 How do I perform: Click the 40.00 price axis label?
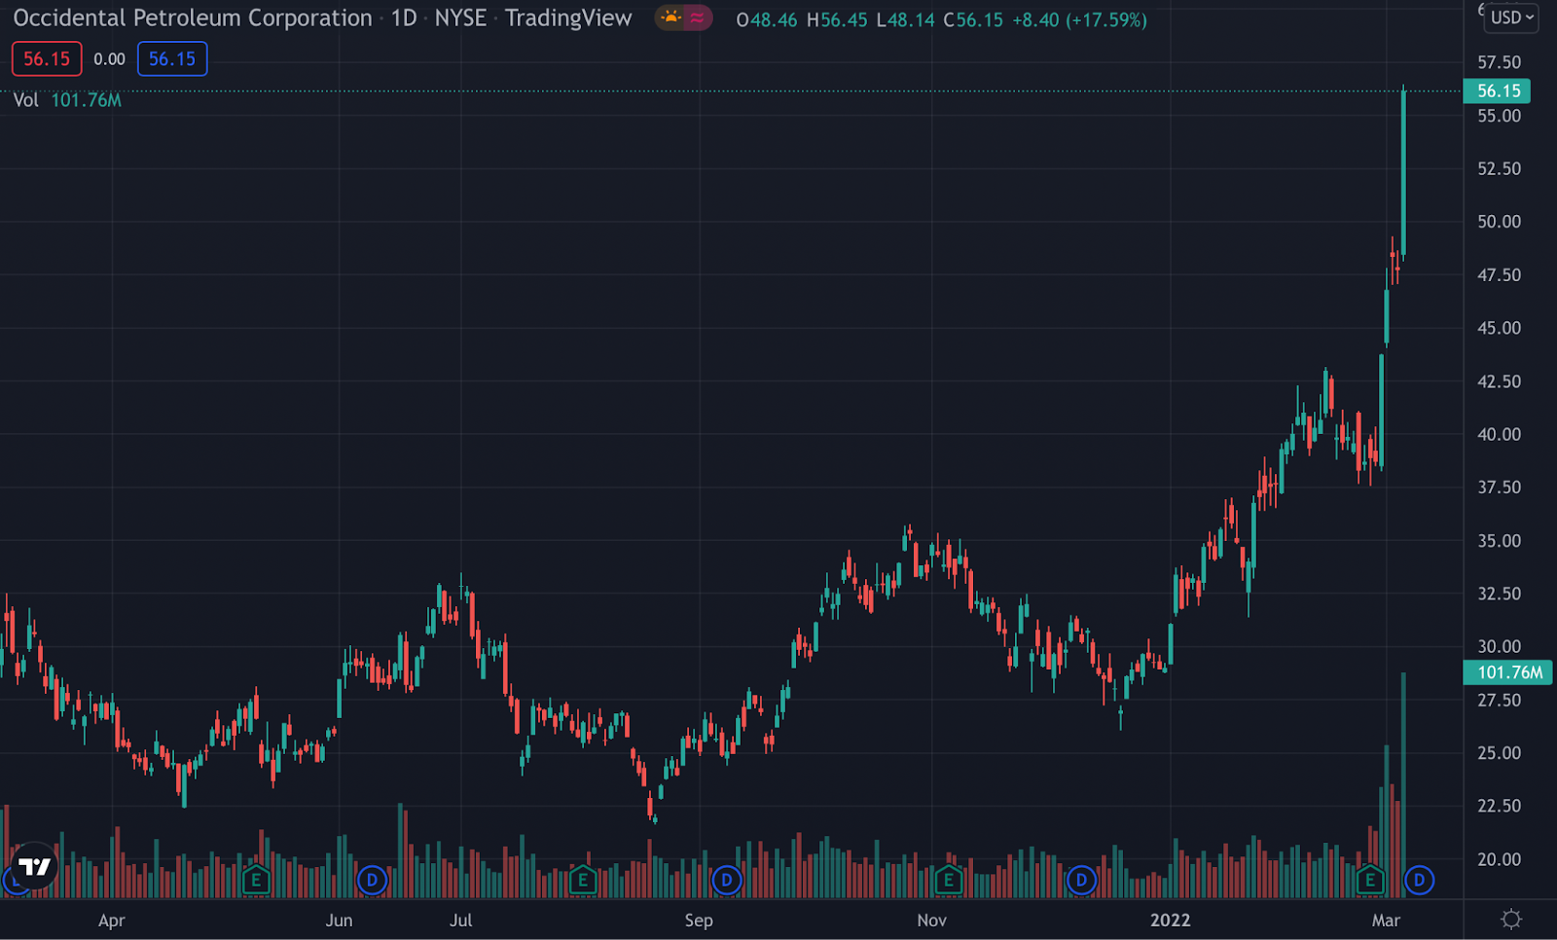[1499, 434]
